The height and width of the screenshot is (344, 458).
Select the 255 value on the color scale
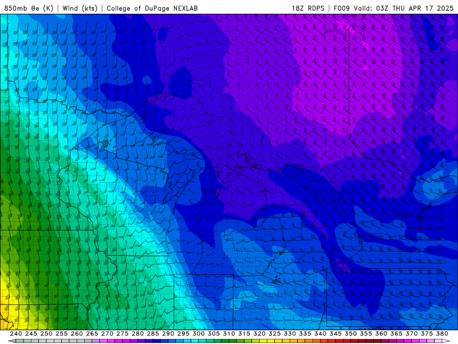[61, 334]
